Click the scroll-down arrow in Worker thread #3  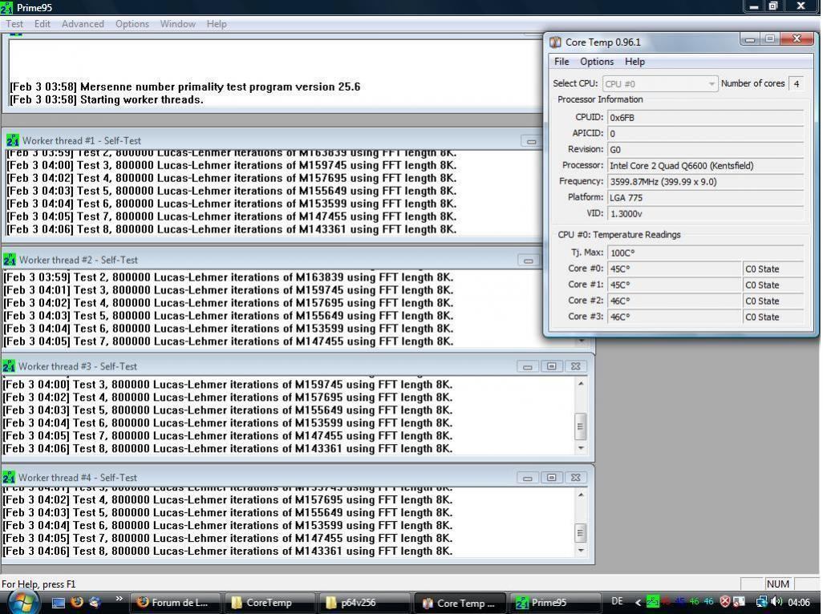581,448
